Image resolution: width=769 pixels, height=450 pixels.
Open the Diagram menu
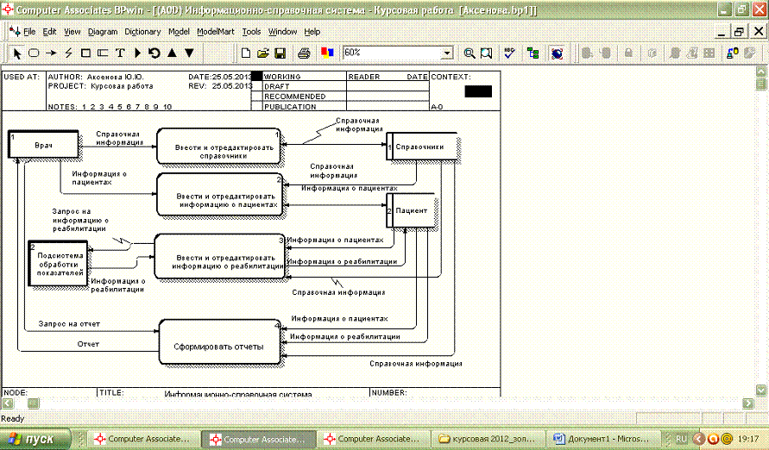coord(102,31)
